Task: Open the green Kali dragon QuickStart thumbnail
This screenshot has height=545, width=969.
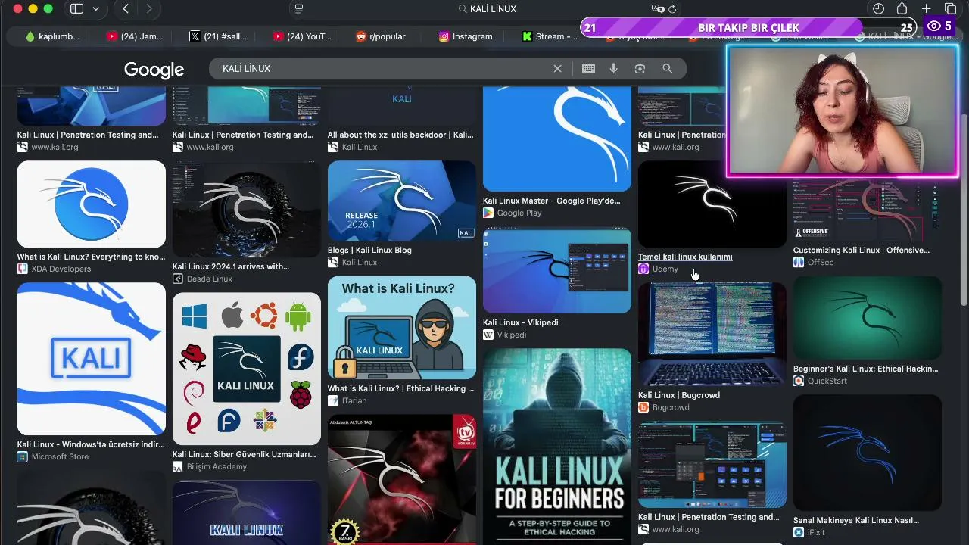Action: coord(868,318)
